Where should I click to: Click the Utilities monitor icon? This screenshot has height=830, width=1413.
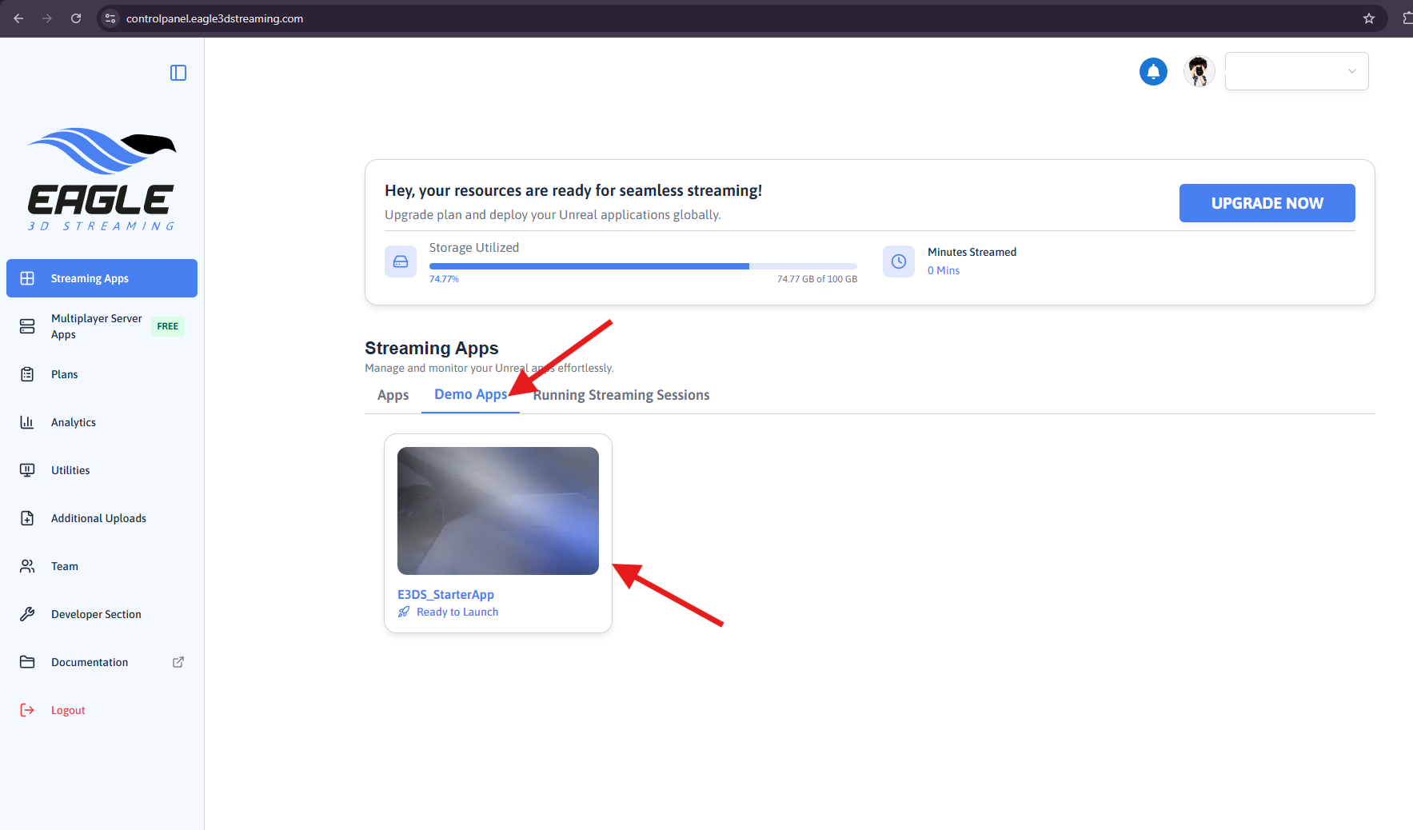click(x=27, y=470)
